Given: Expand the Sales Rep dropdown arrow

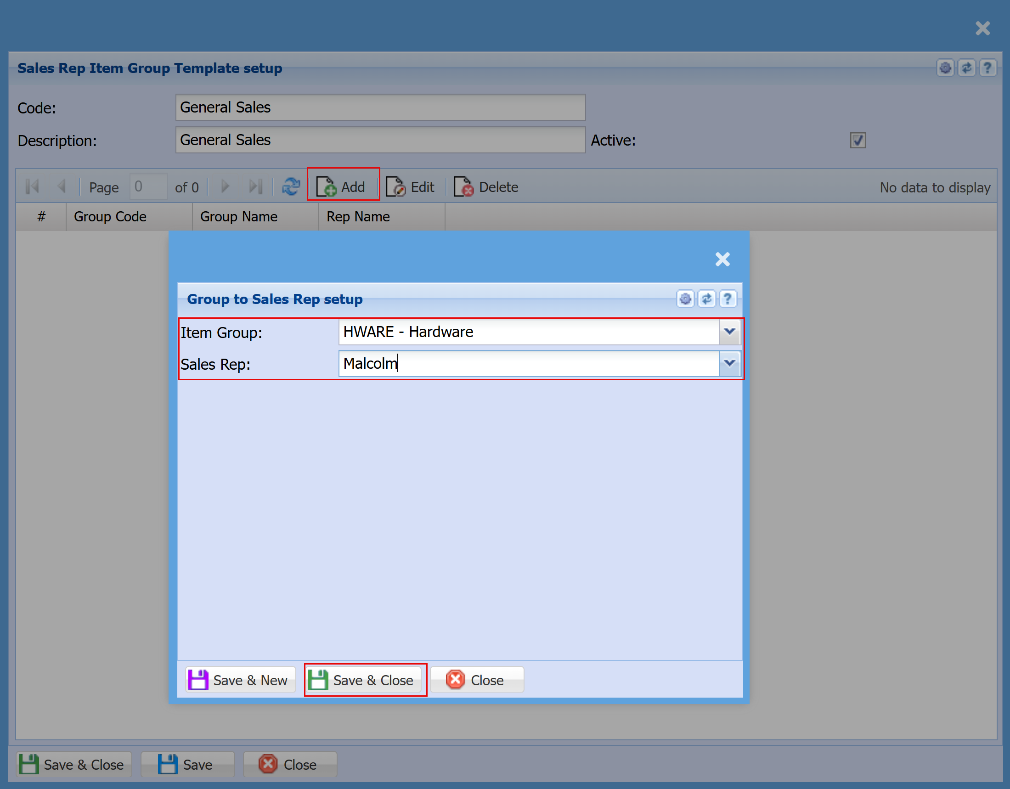Looking at the screenshot, I should coord(730,364).
